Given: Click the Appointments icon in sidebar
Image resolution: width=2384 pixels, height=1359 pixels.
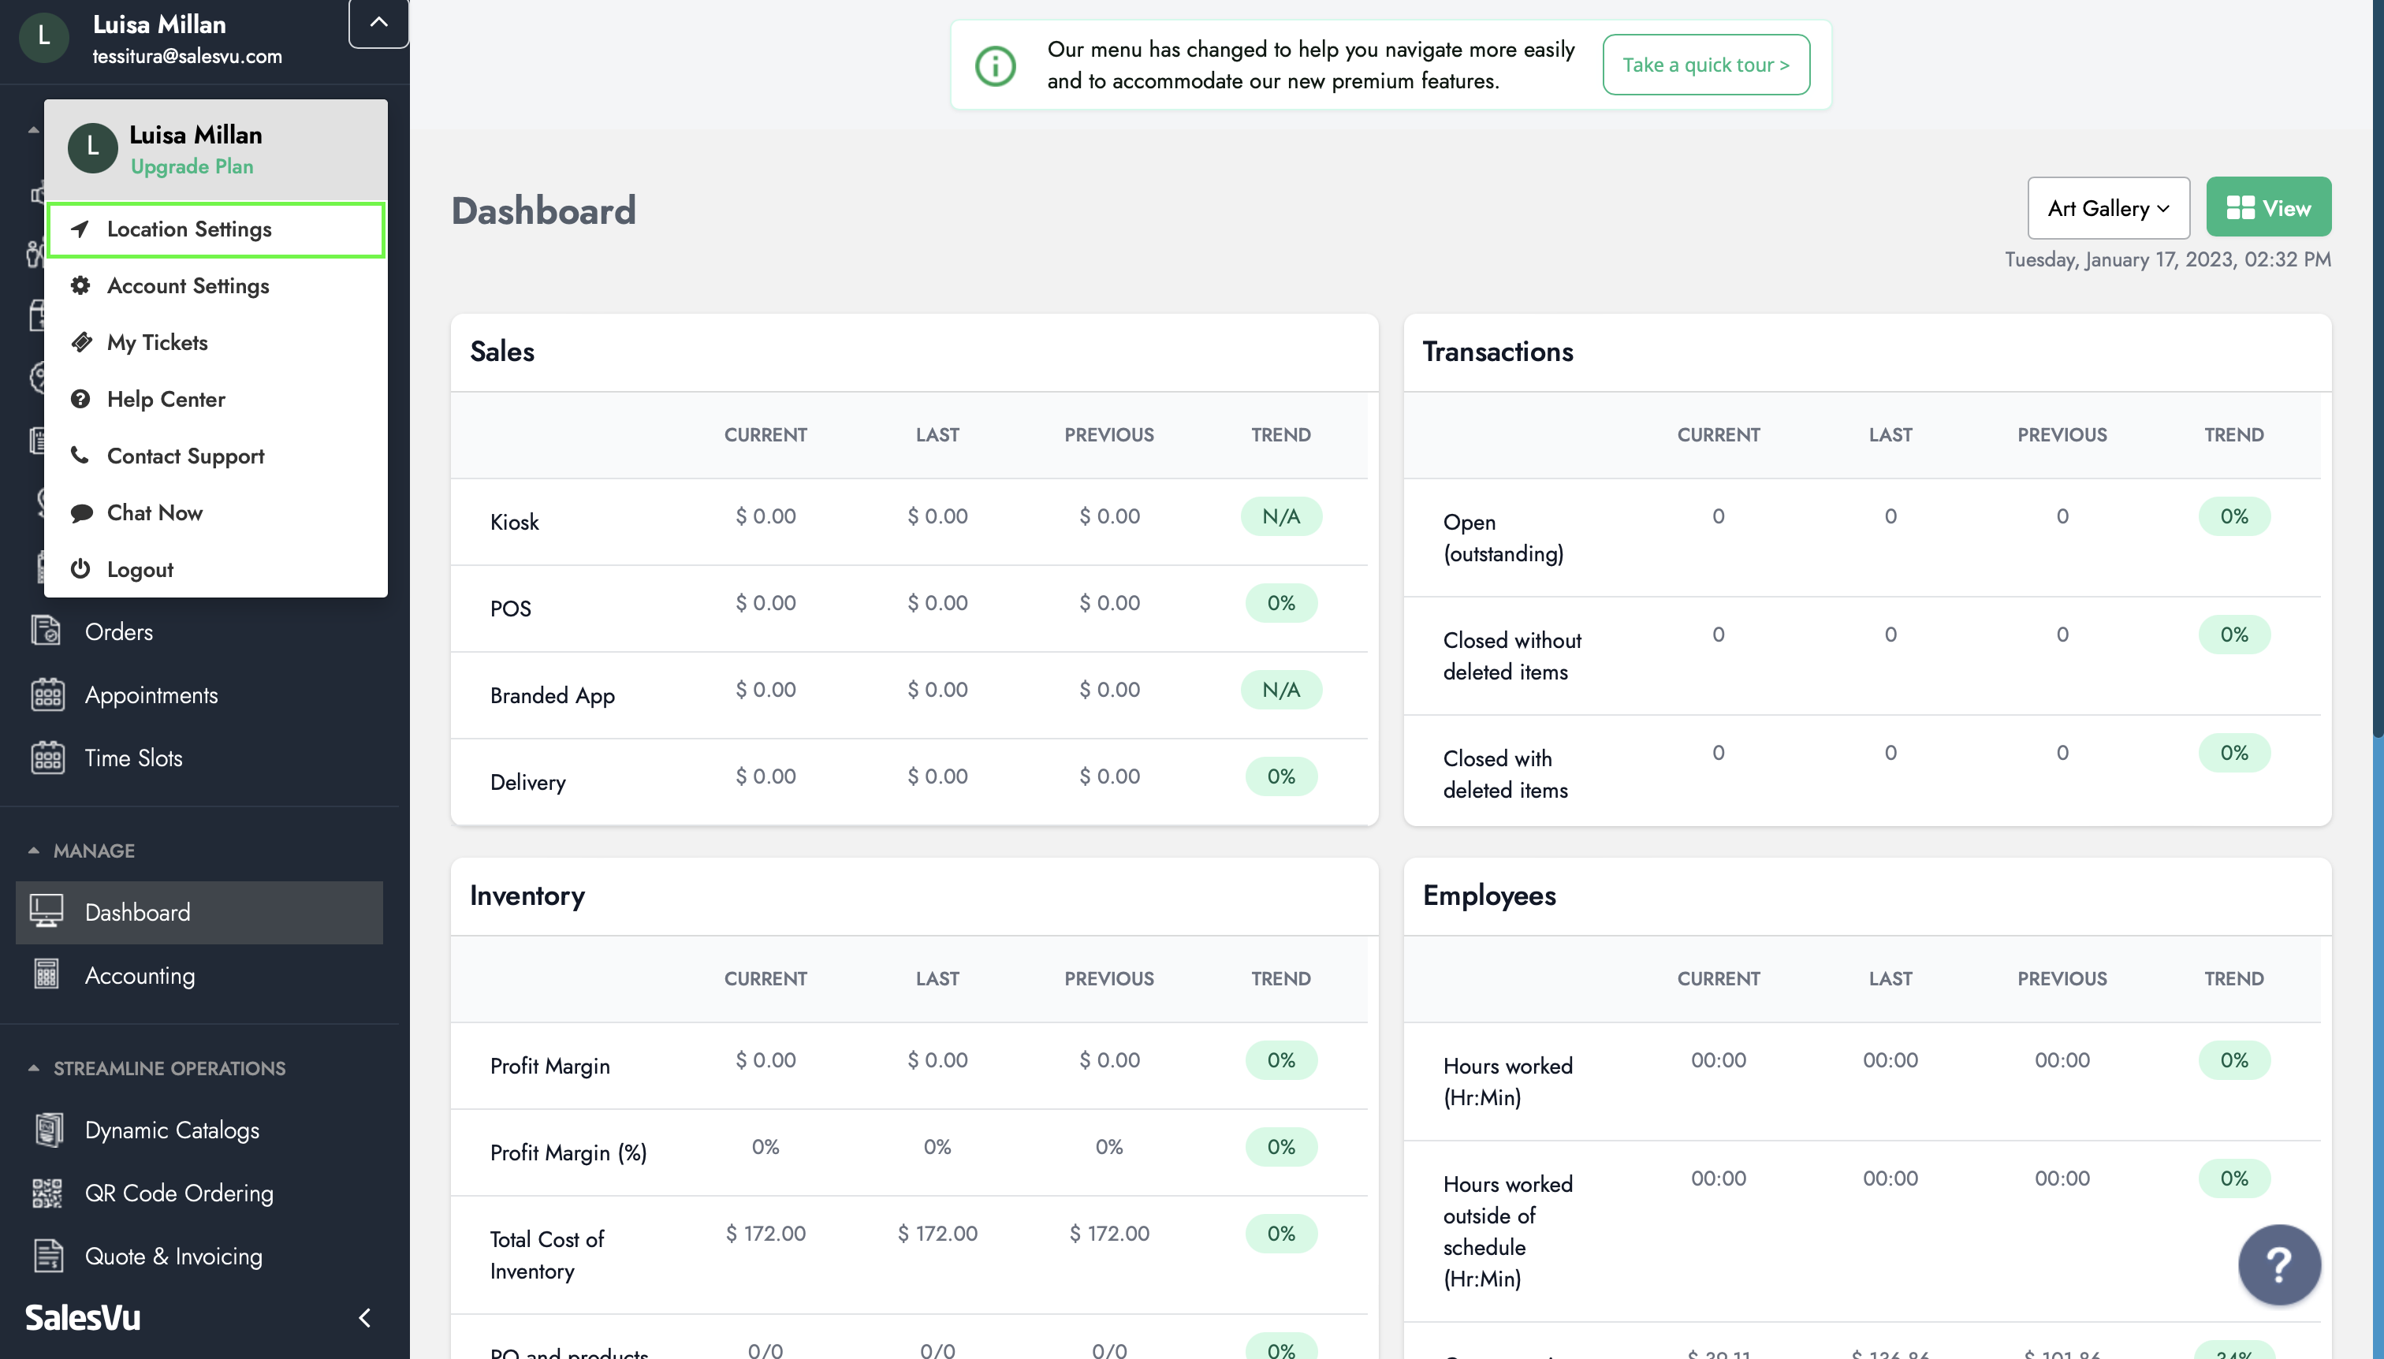Looking at the screenshot, I should [47, 694].
